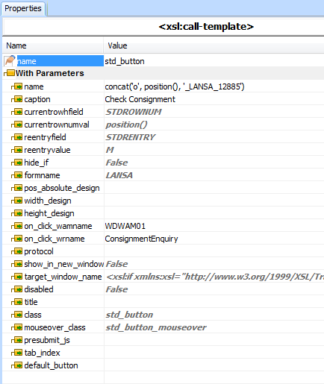Switch to the Properties tab
Image resolution: width=324 pixels, height=384 pixels.
(x=23, y=8)
